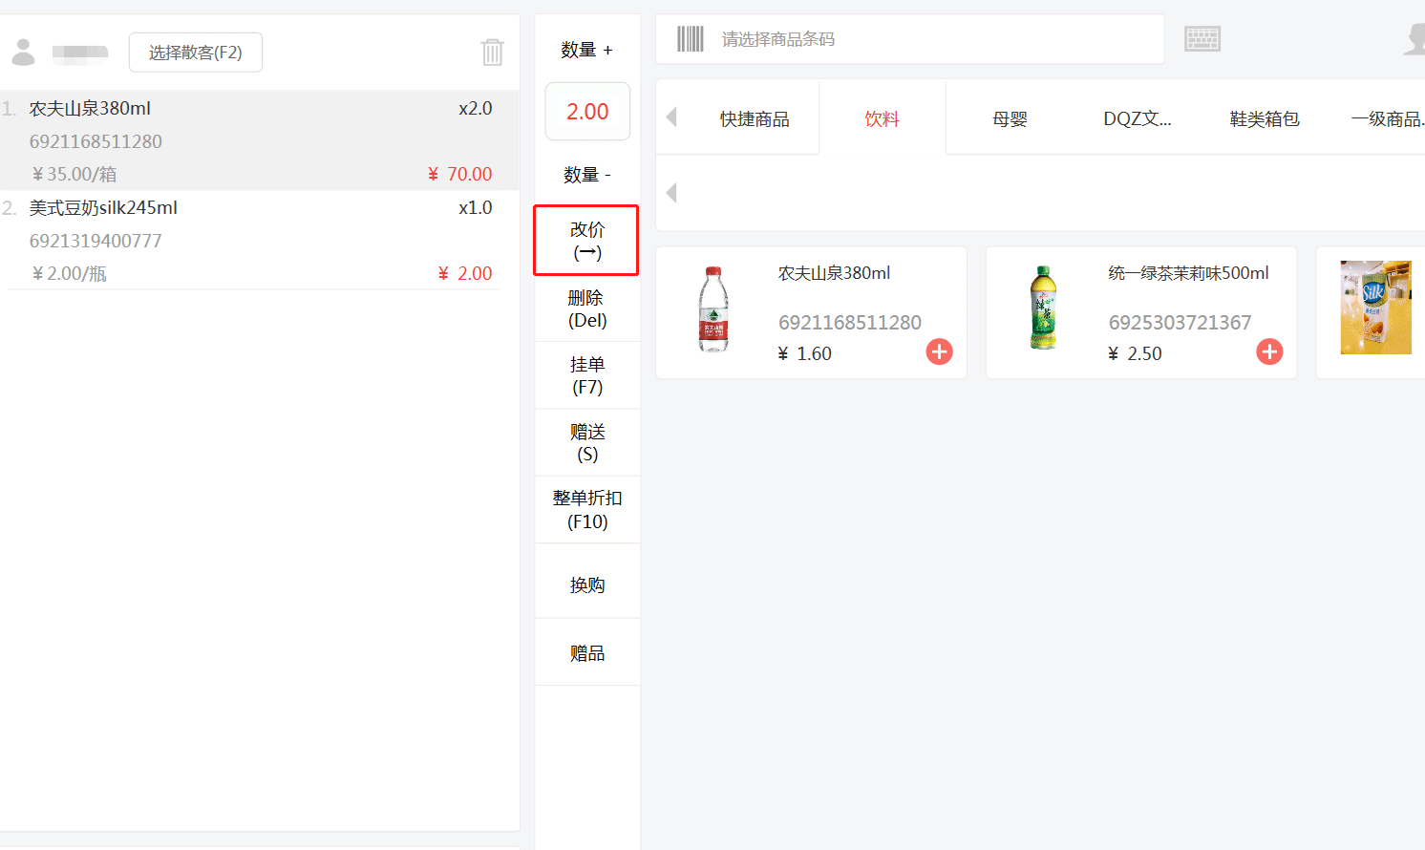Click 挂单(F7) to hold the order
This screenshot has height=850, width=1425.
tap(586, 374)
